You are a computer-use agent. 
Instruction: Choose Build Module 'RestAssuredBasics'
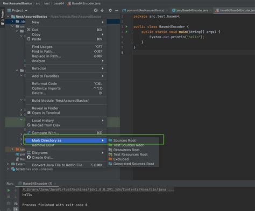pos(66,101)
